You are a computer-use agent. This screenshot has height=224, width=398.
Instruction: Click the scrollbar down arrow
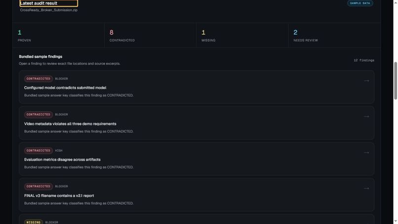(396, 222)
